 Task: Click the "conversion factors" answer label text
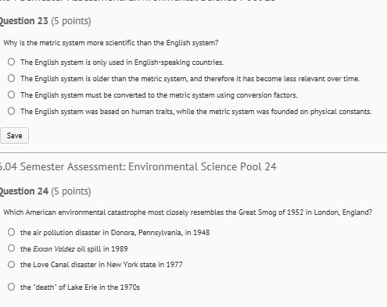(159, 95)
